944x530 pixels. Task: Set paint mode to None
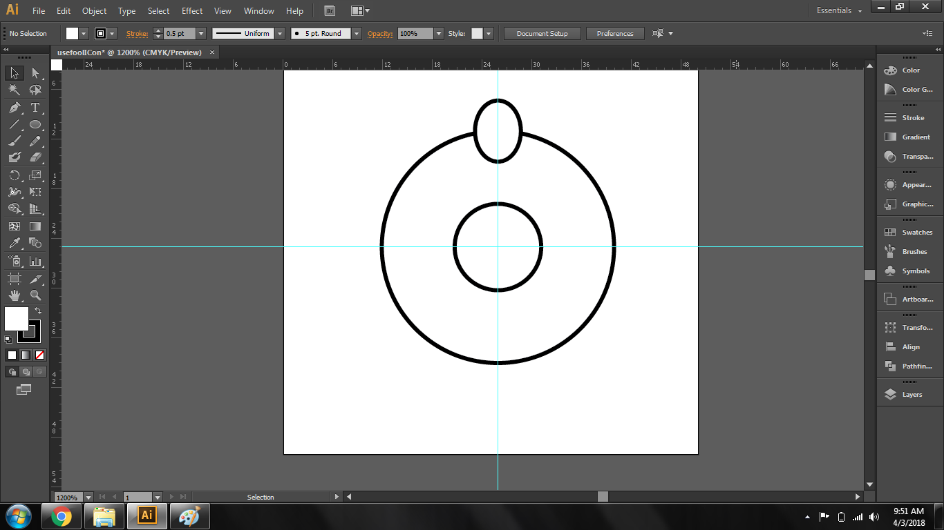pyautogui.click(x=39, y=355)
